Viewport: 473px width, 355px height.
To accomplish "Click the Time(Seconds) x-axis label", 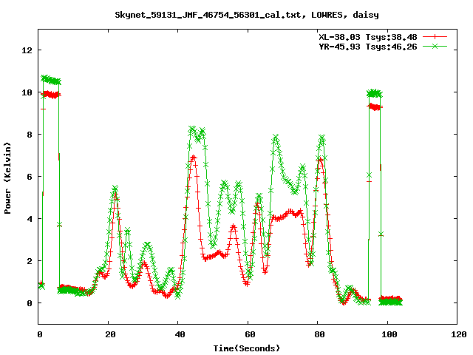I will point(246,348).
